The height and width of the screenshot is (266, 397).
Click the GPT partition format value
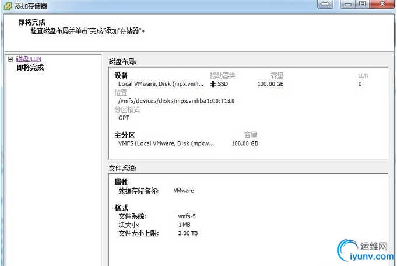click(124, 118)
